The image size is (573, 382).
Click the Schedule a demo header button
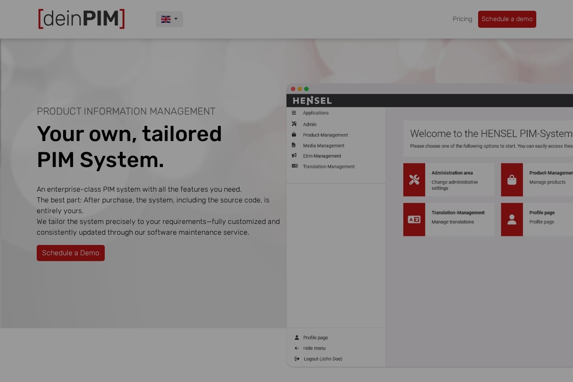click(507, 19)
